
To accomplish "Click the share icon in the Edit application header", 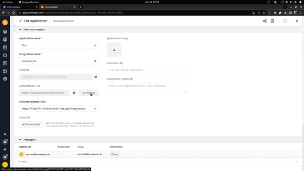I will coord(265,21).
